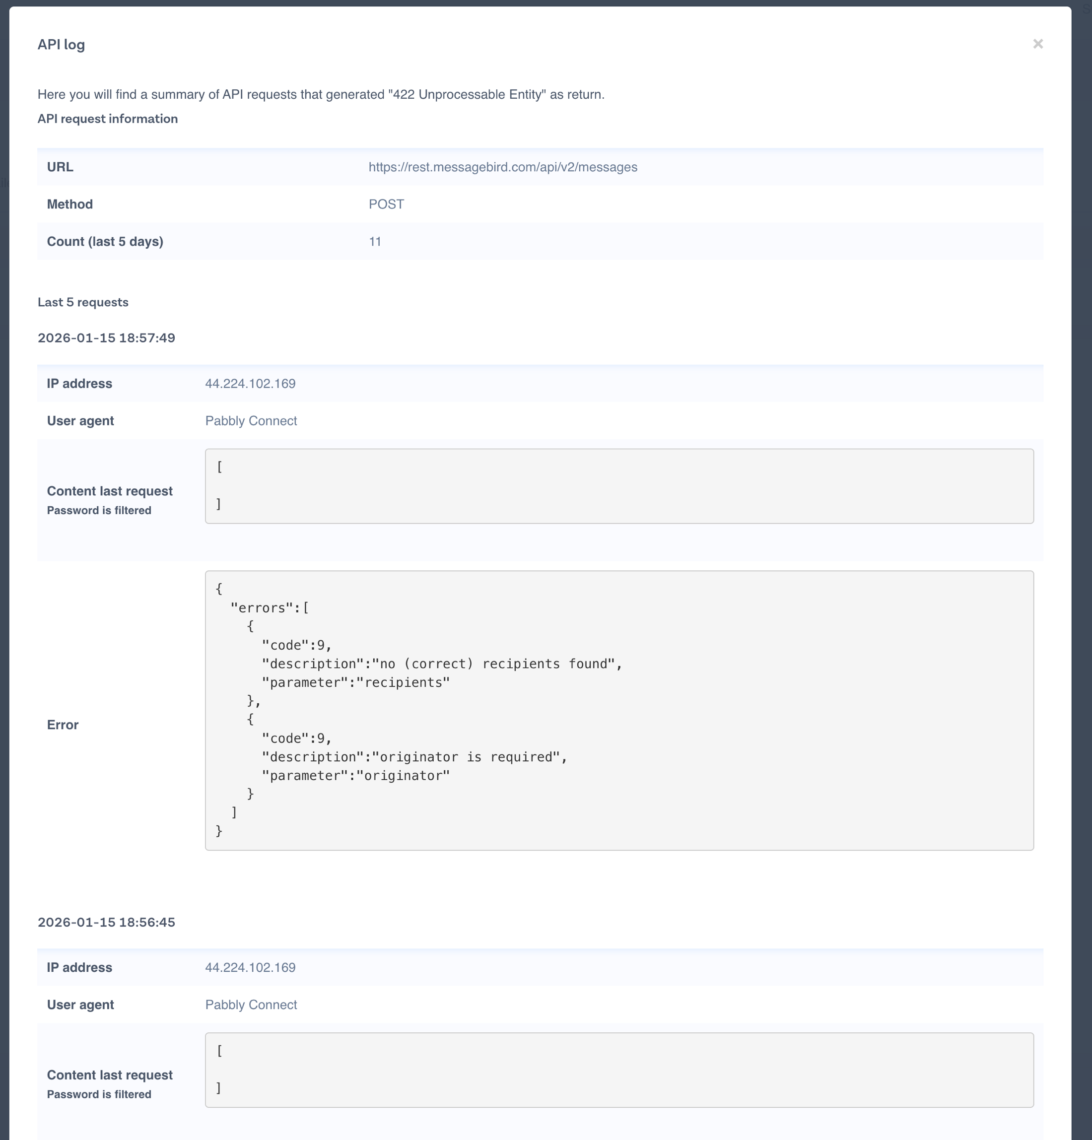Viewport: 1092px width, 1140px height.
Task: Click inside the Error JSON code box
Action: pos(618,710)
